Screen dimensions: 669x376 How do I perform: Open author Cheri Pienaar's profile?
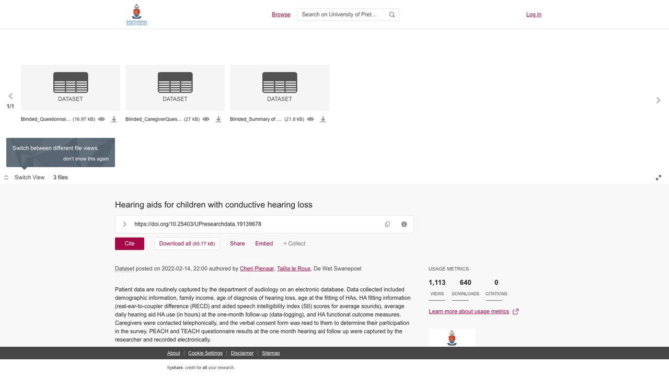coord(257,268)
